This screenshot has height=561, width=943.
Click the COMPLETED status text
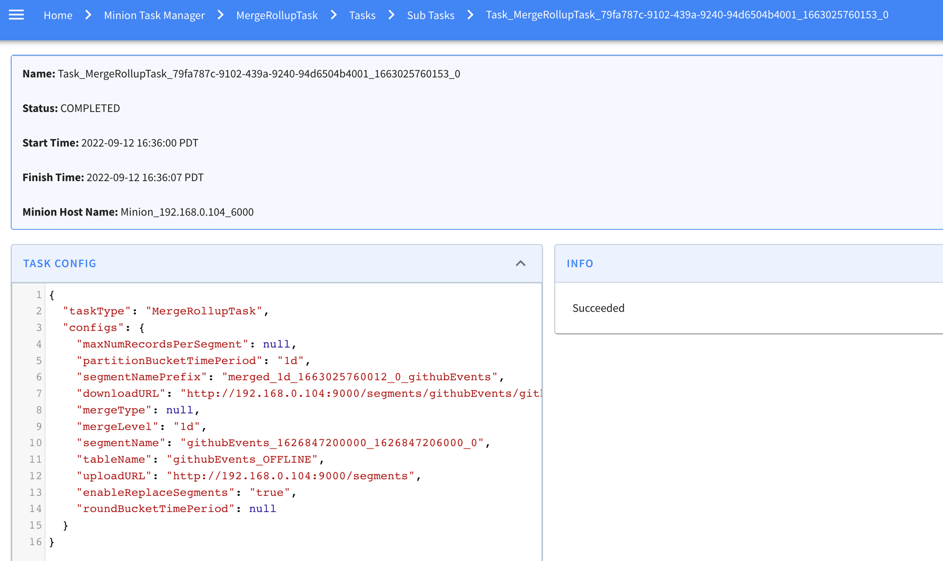[x=90, y=108]
